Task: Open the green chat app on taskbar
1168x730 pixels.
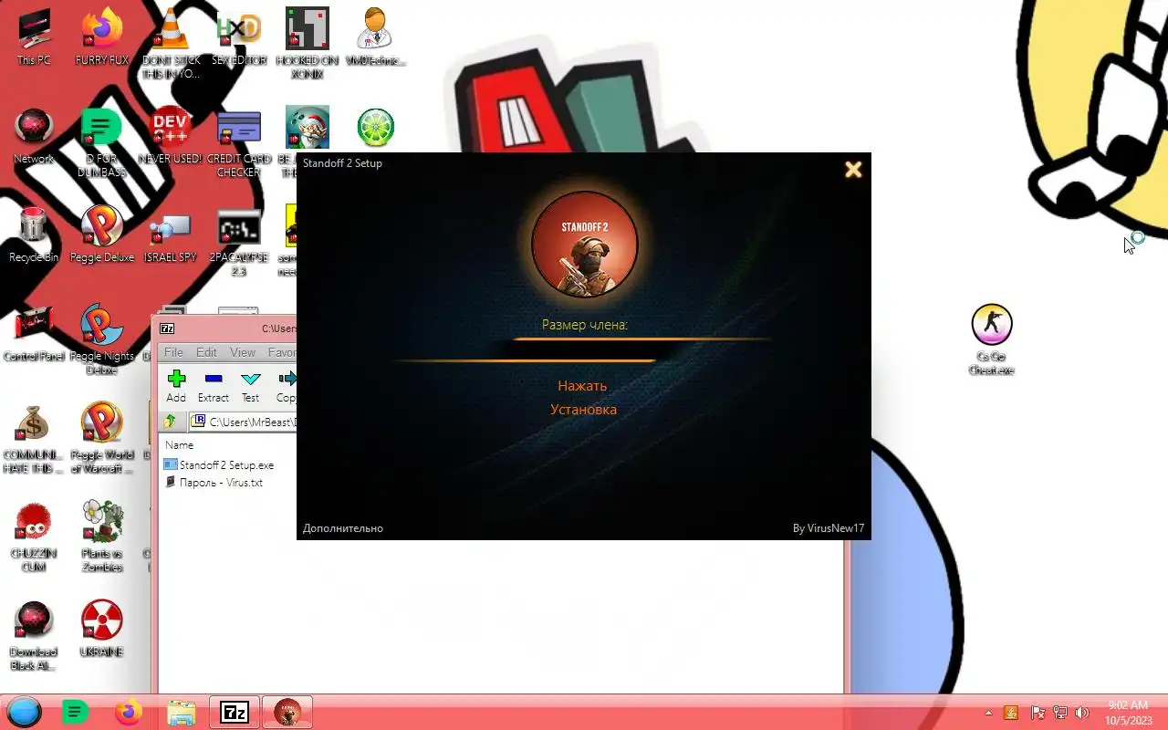Action: (76, 712)
